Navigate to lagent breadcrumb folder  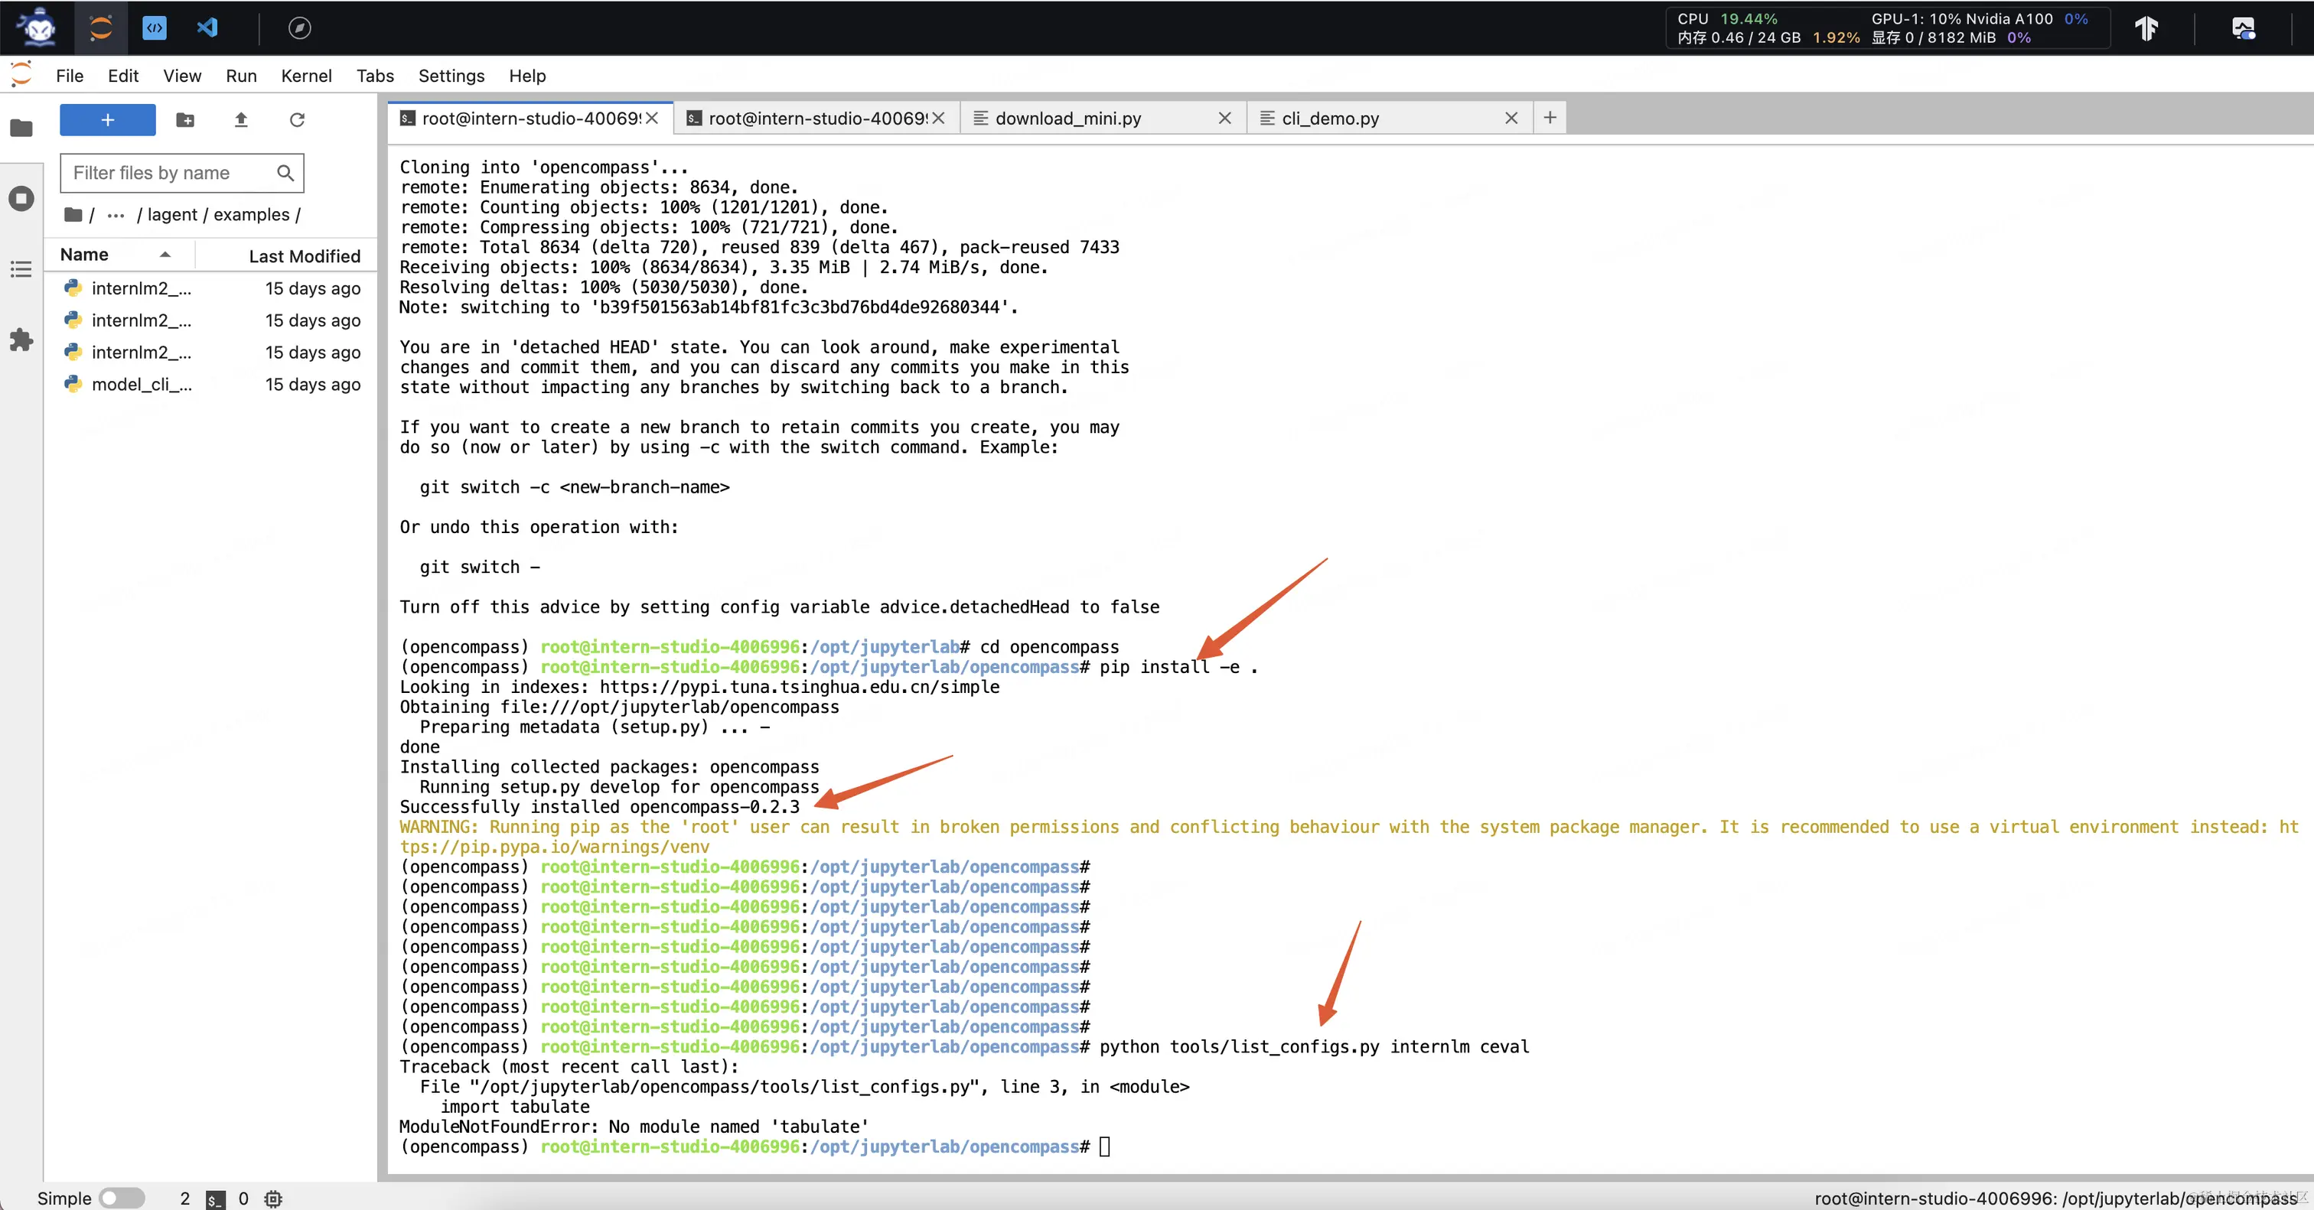[171, 214]
